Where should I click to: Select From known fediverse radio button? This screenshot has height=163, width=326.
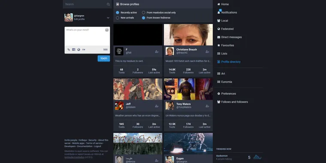(x=143, y=18)
